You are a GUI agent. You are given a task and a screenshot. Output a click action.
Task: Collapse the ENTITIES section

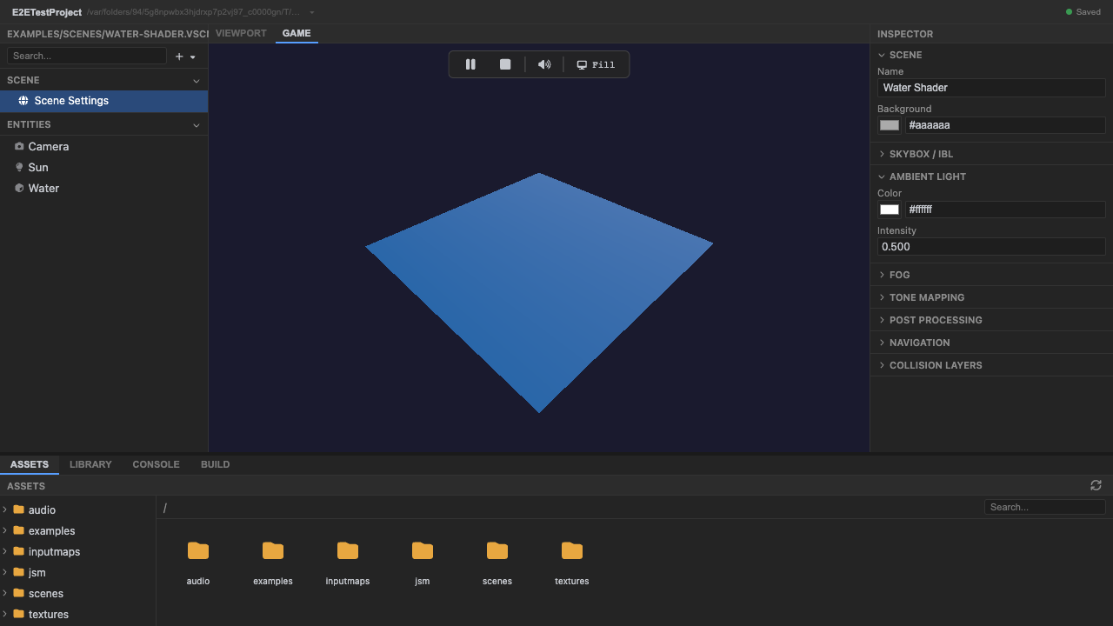(x=196, y=125)
